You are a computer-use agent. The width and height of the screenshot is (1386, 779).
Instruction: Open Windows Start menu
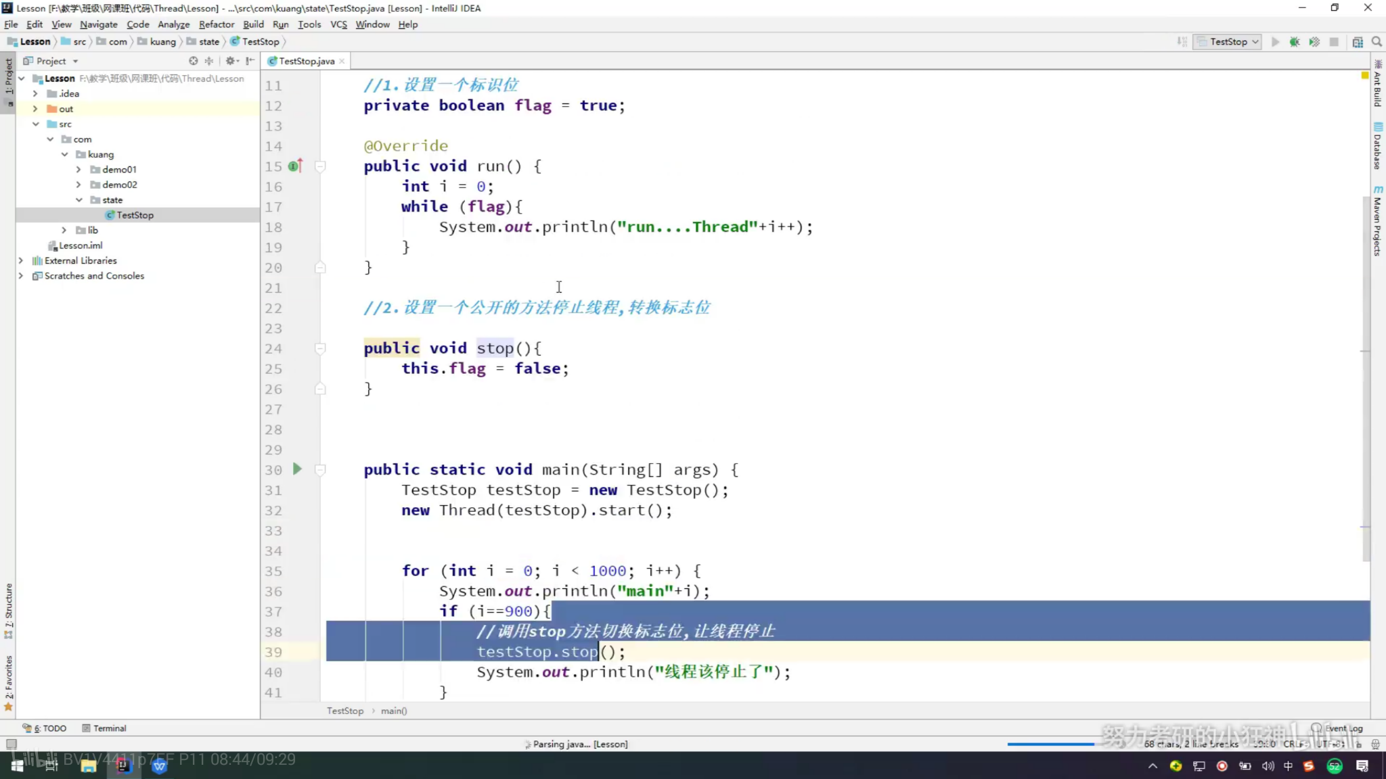(17, 765)
